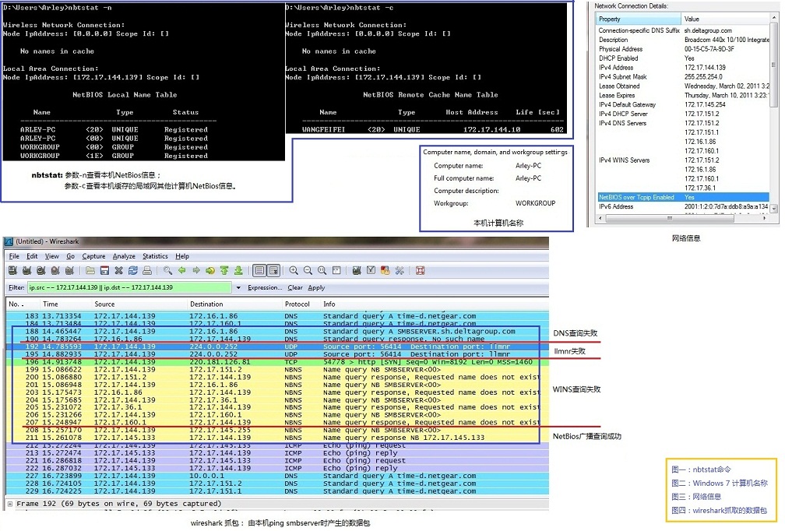
Task: Sort packets by the Time column
Action: (x=65, y=304)
